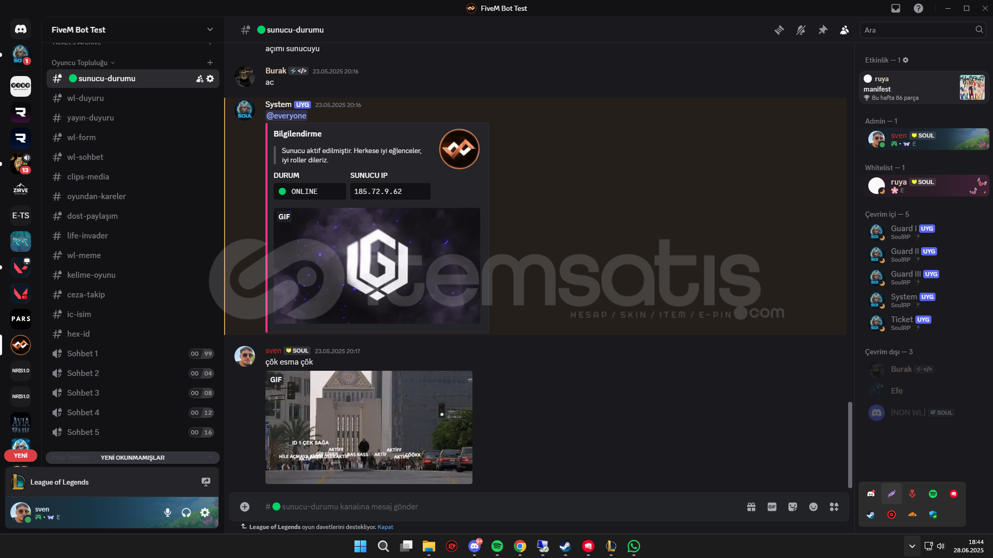Expand FiveM Bot Test server menu
The image size is (993, 558).
click(210, 29)
